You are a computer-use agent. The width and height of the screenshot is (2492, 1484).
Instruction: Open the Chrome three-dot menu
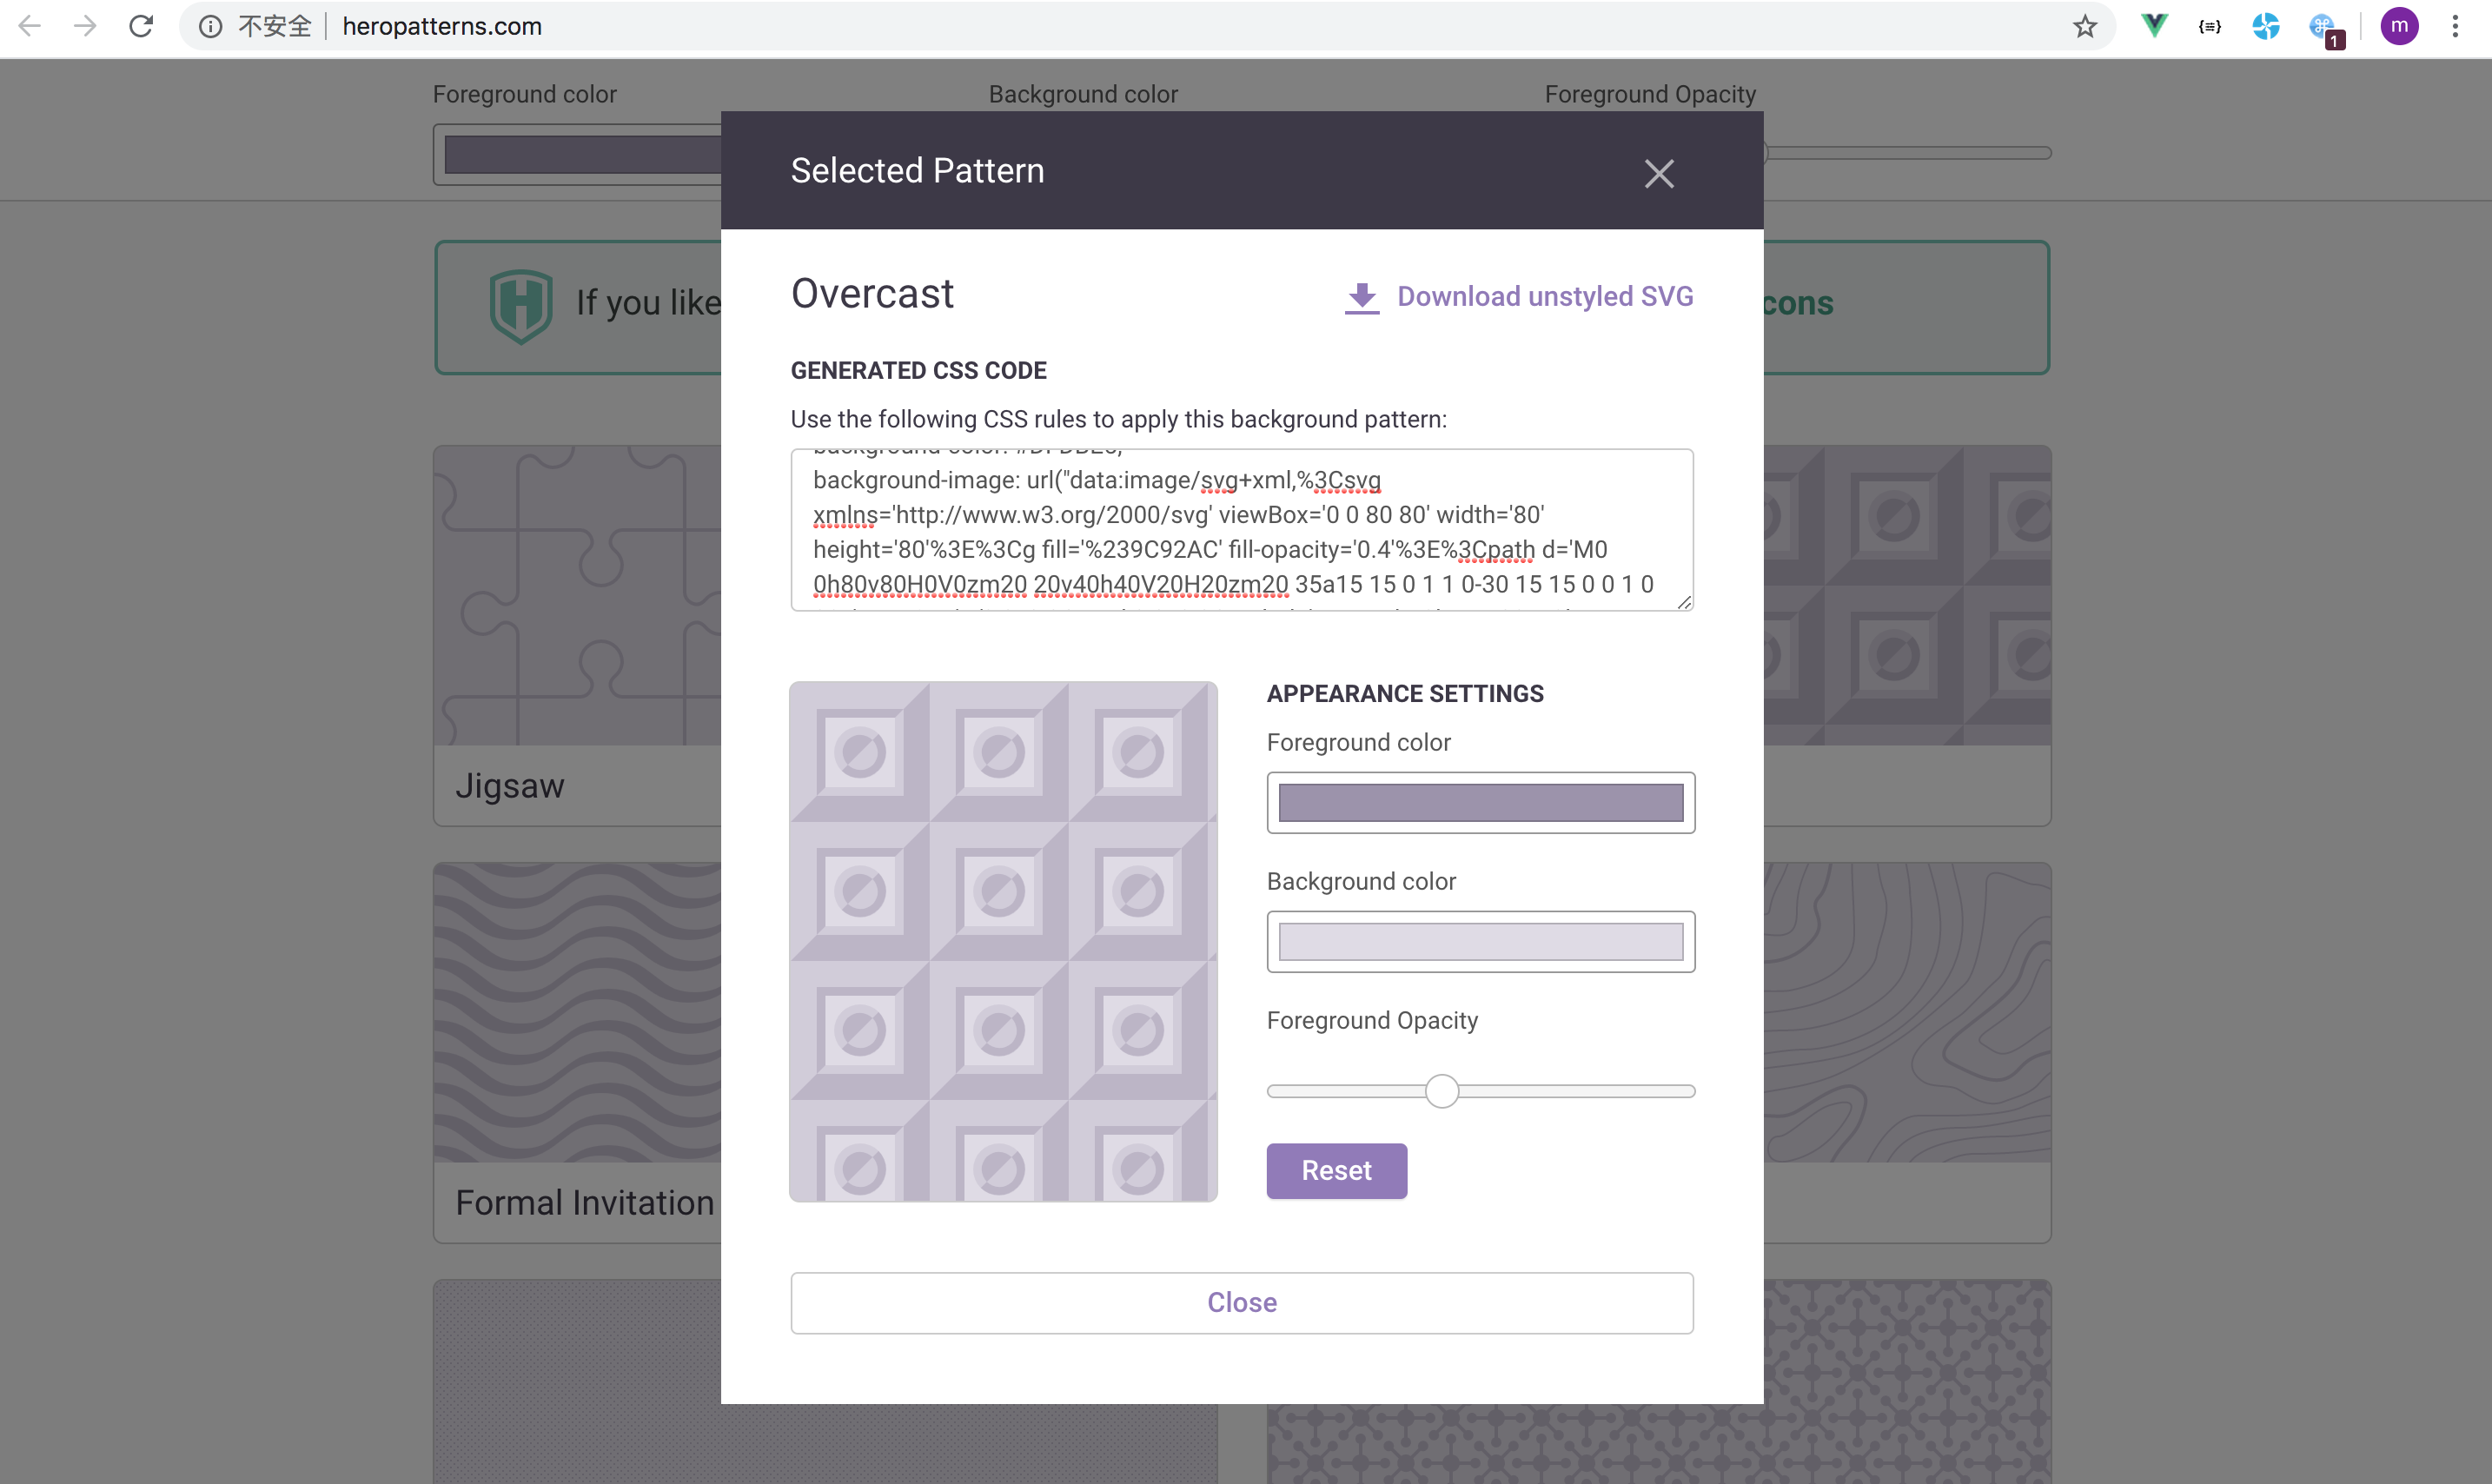(x=2455, y=26)
